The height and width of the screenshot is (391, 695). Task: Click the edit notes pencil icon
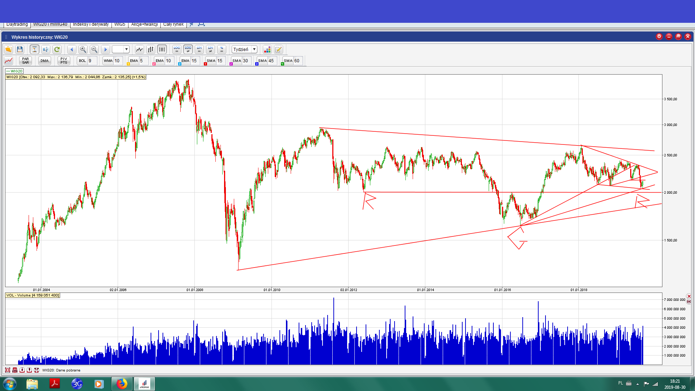coord(278,50)
